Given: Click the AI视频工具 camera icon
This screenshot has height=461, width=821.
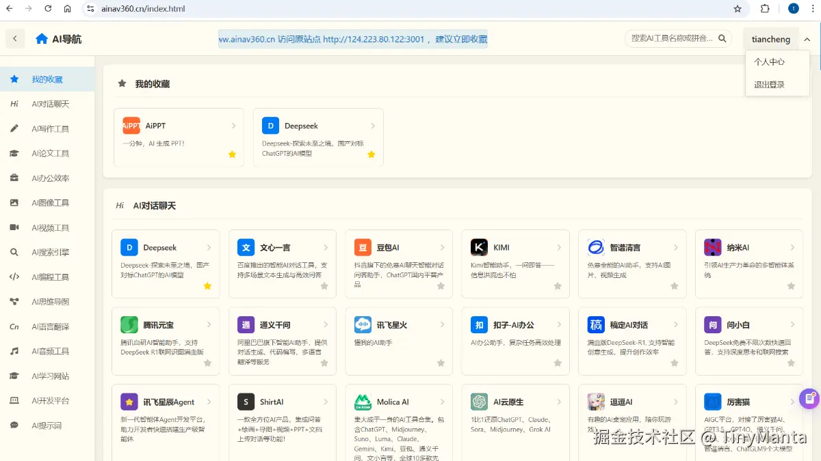Looking at the screenshot, I should [x=14, y=227].
